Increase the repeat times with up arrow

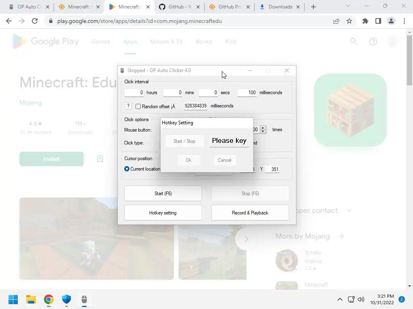click(x=263, y=128)
